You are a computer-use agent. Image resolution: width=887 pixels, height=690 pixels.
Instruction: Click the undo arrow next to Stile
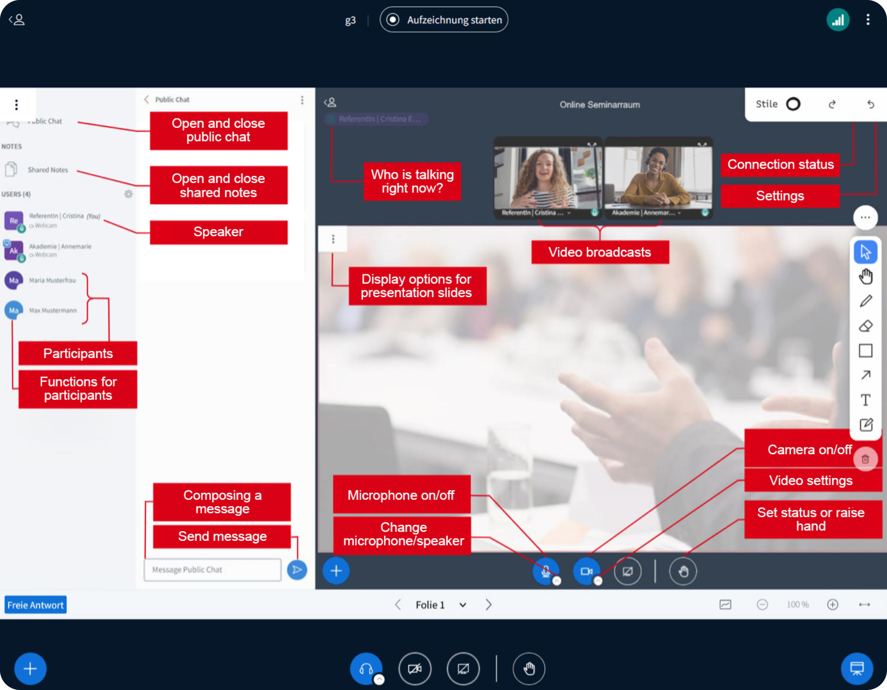coord(872,105)
